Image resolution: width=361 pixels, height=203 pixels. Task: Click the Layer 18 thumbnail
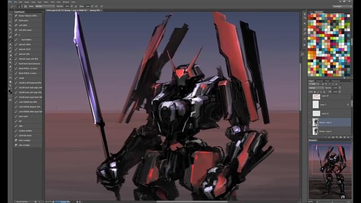point(316,96)
